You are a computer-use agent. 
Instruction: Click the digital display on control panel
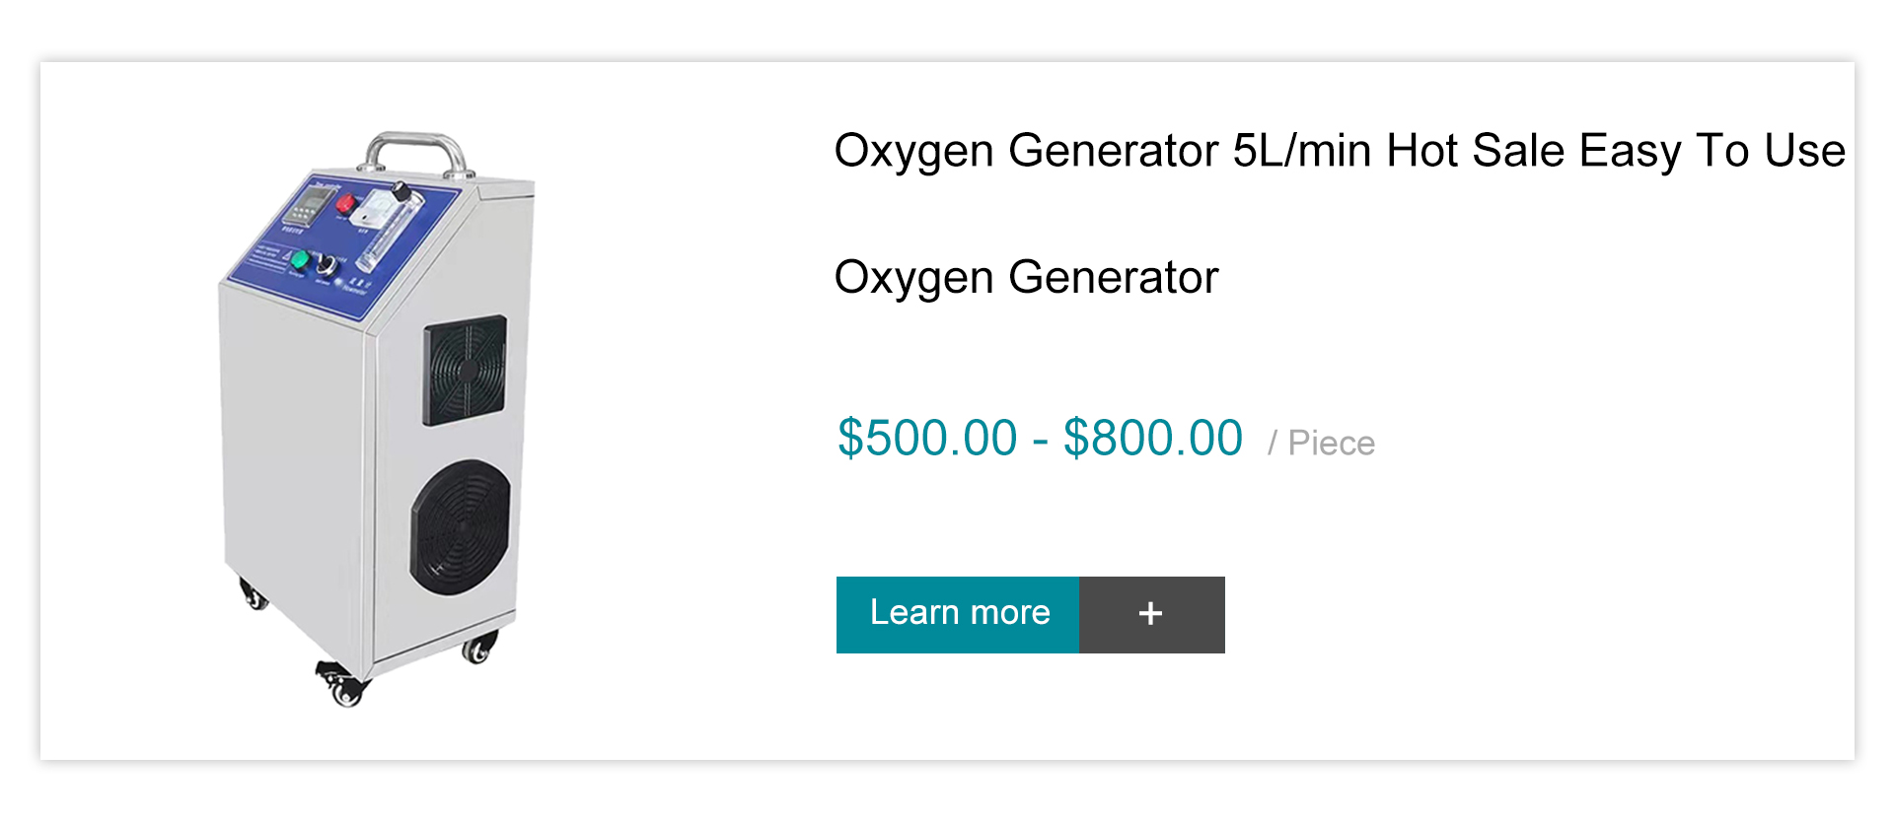coord(310,206)
